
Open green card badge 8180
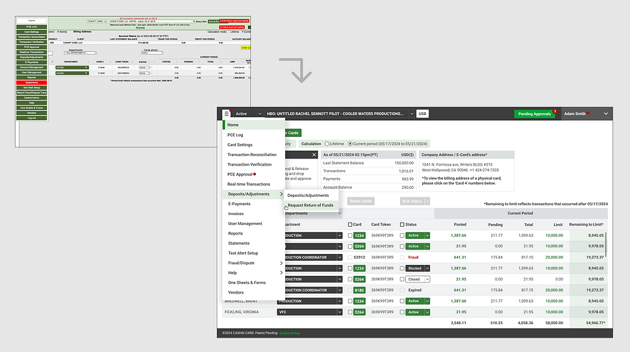click(359, 290)
